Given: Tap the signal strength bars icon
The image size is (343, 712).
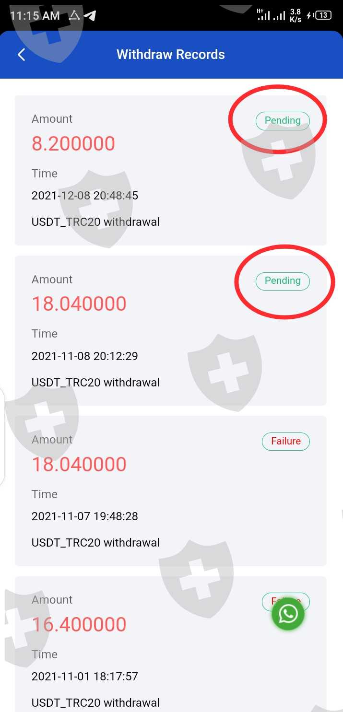Looking at the screenshot, I should coord(272,15).
